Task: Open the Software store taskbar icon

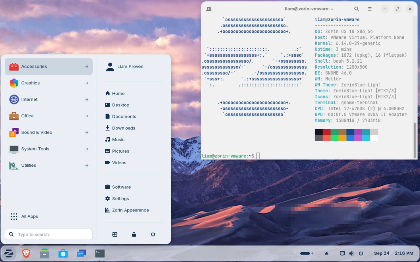Action: 63,253
